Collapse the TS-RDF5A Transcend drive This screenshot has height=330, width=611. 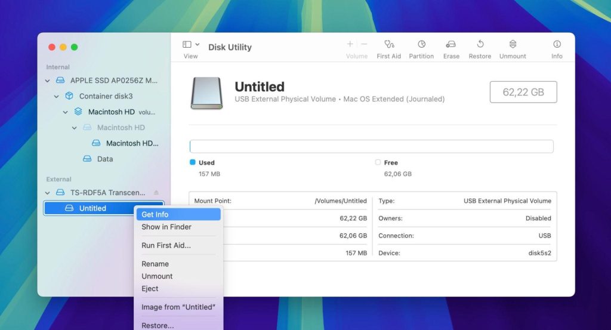click(x=48, y=193)
